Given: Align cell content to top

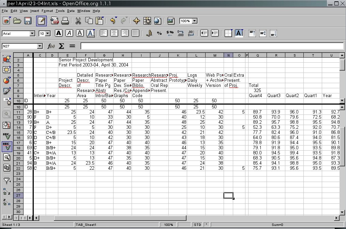Looking at the screenshot, I should click(x=252, y=33).
